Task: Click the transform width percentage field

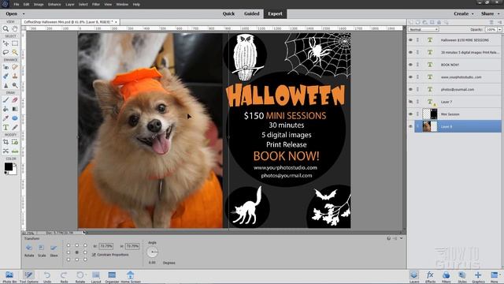Action: coord(106,246)
